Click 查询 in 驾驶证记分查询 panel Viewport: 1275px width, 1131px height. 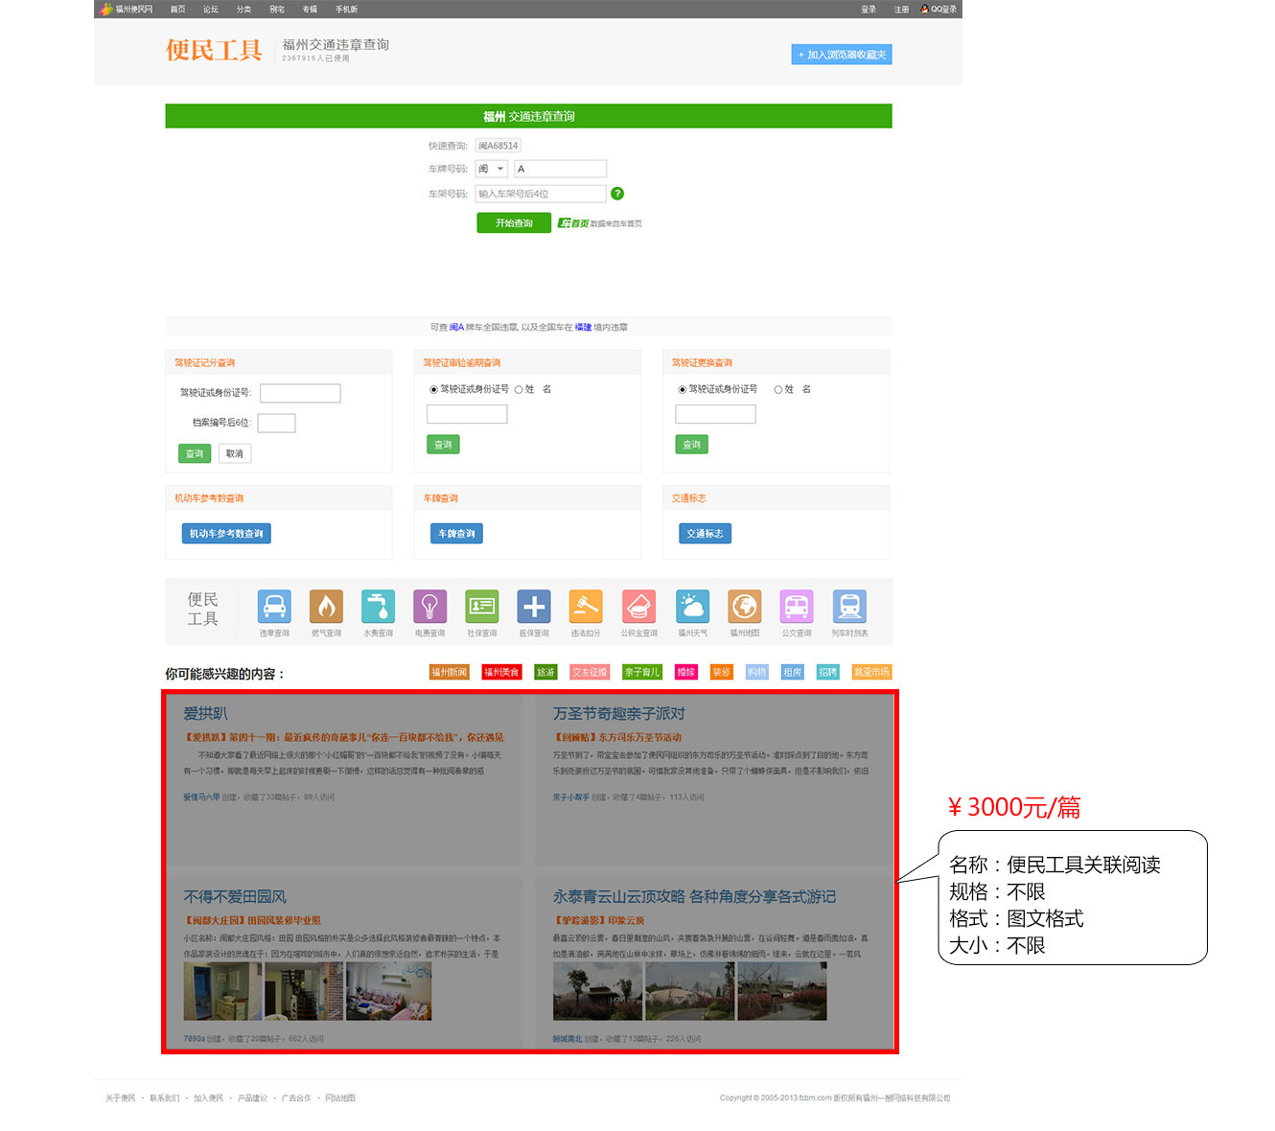coord(195,453)
